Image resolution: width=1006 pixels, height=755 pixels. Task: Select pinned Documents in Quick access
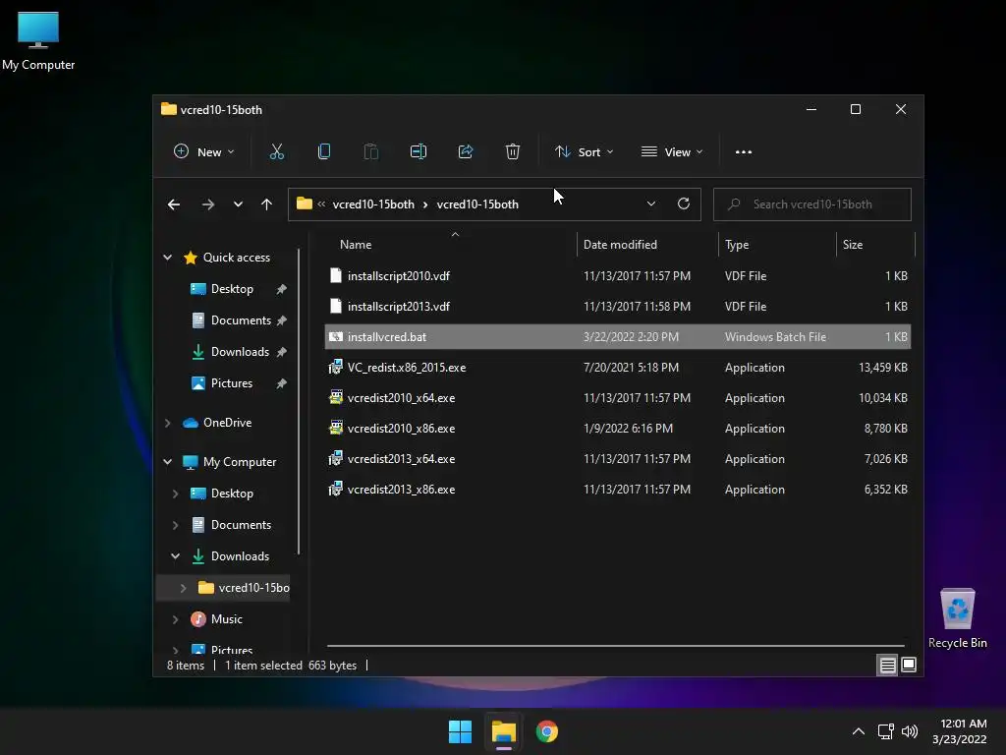click(241, 319)
